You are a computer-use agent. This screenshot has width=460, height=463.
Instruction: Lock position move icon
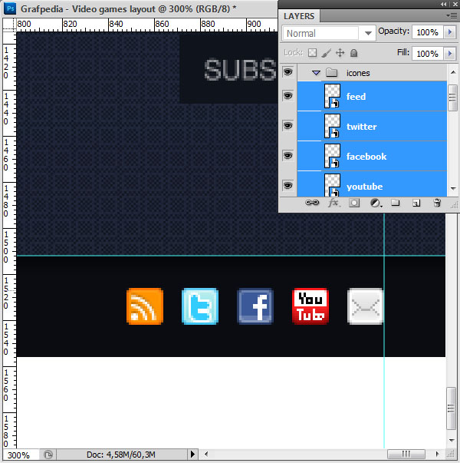340,53
